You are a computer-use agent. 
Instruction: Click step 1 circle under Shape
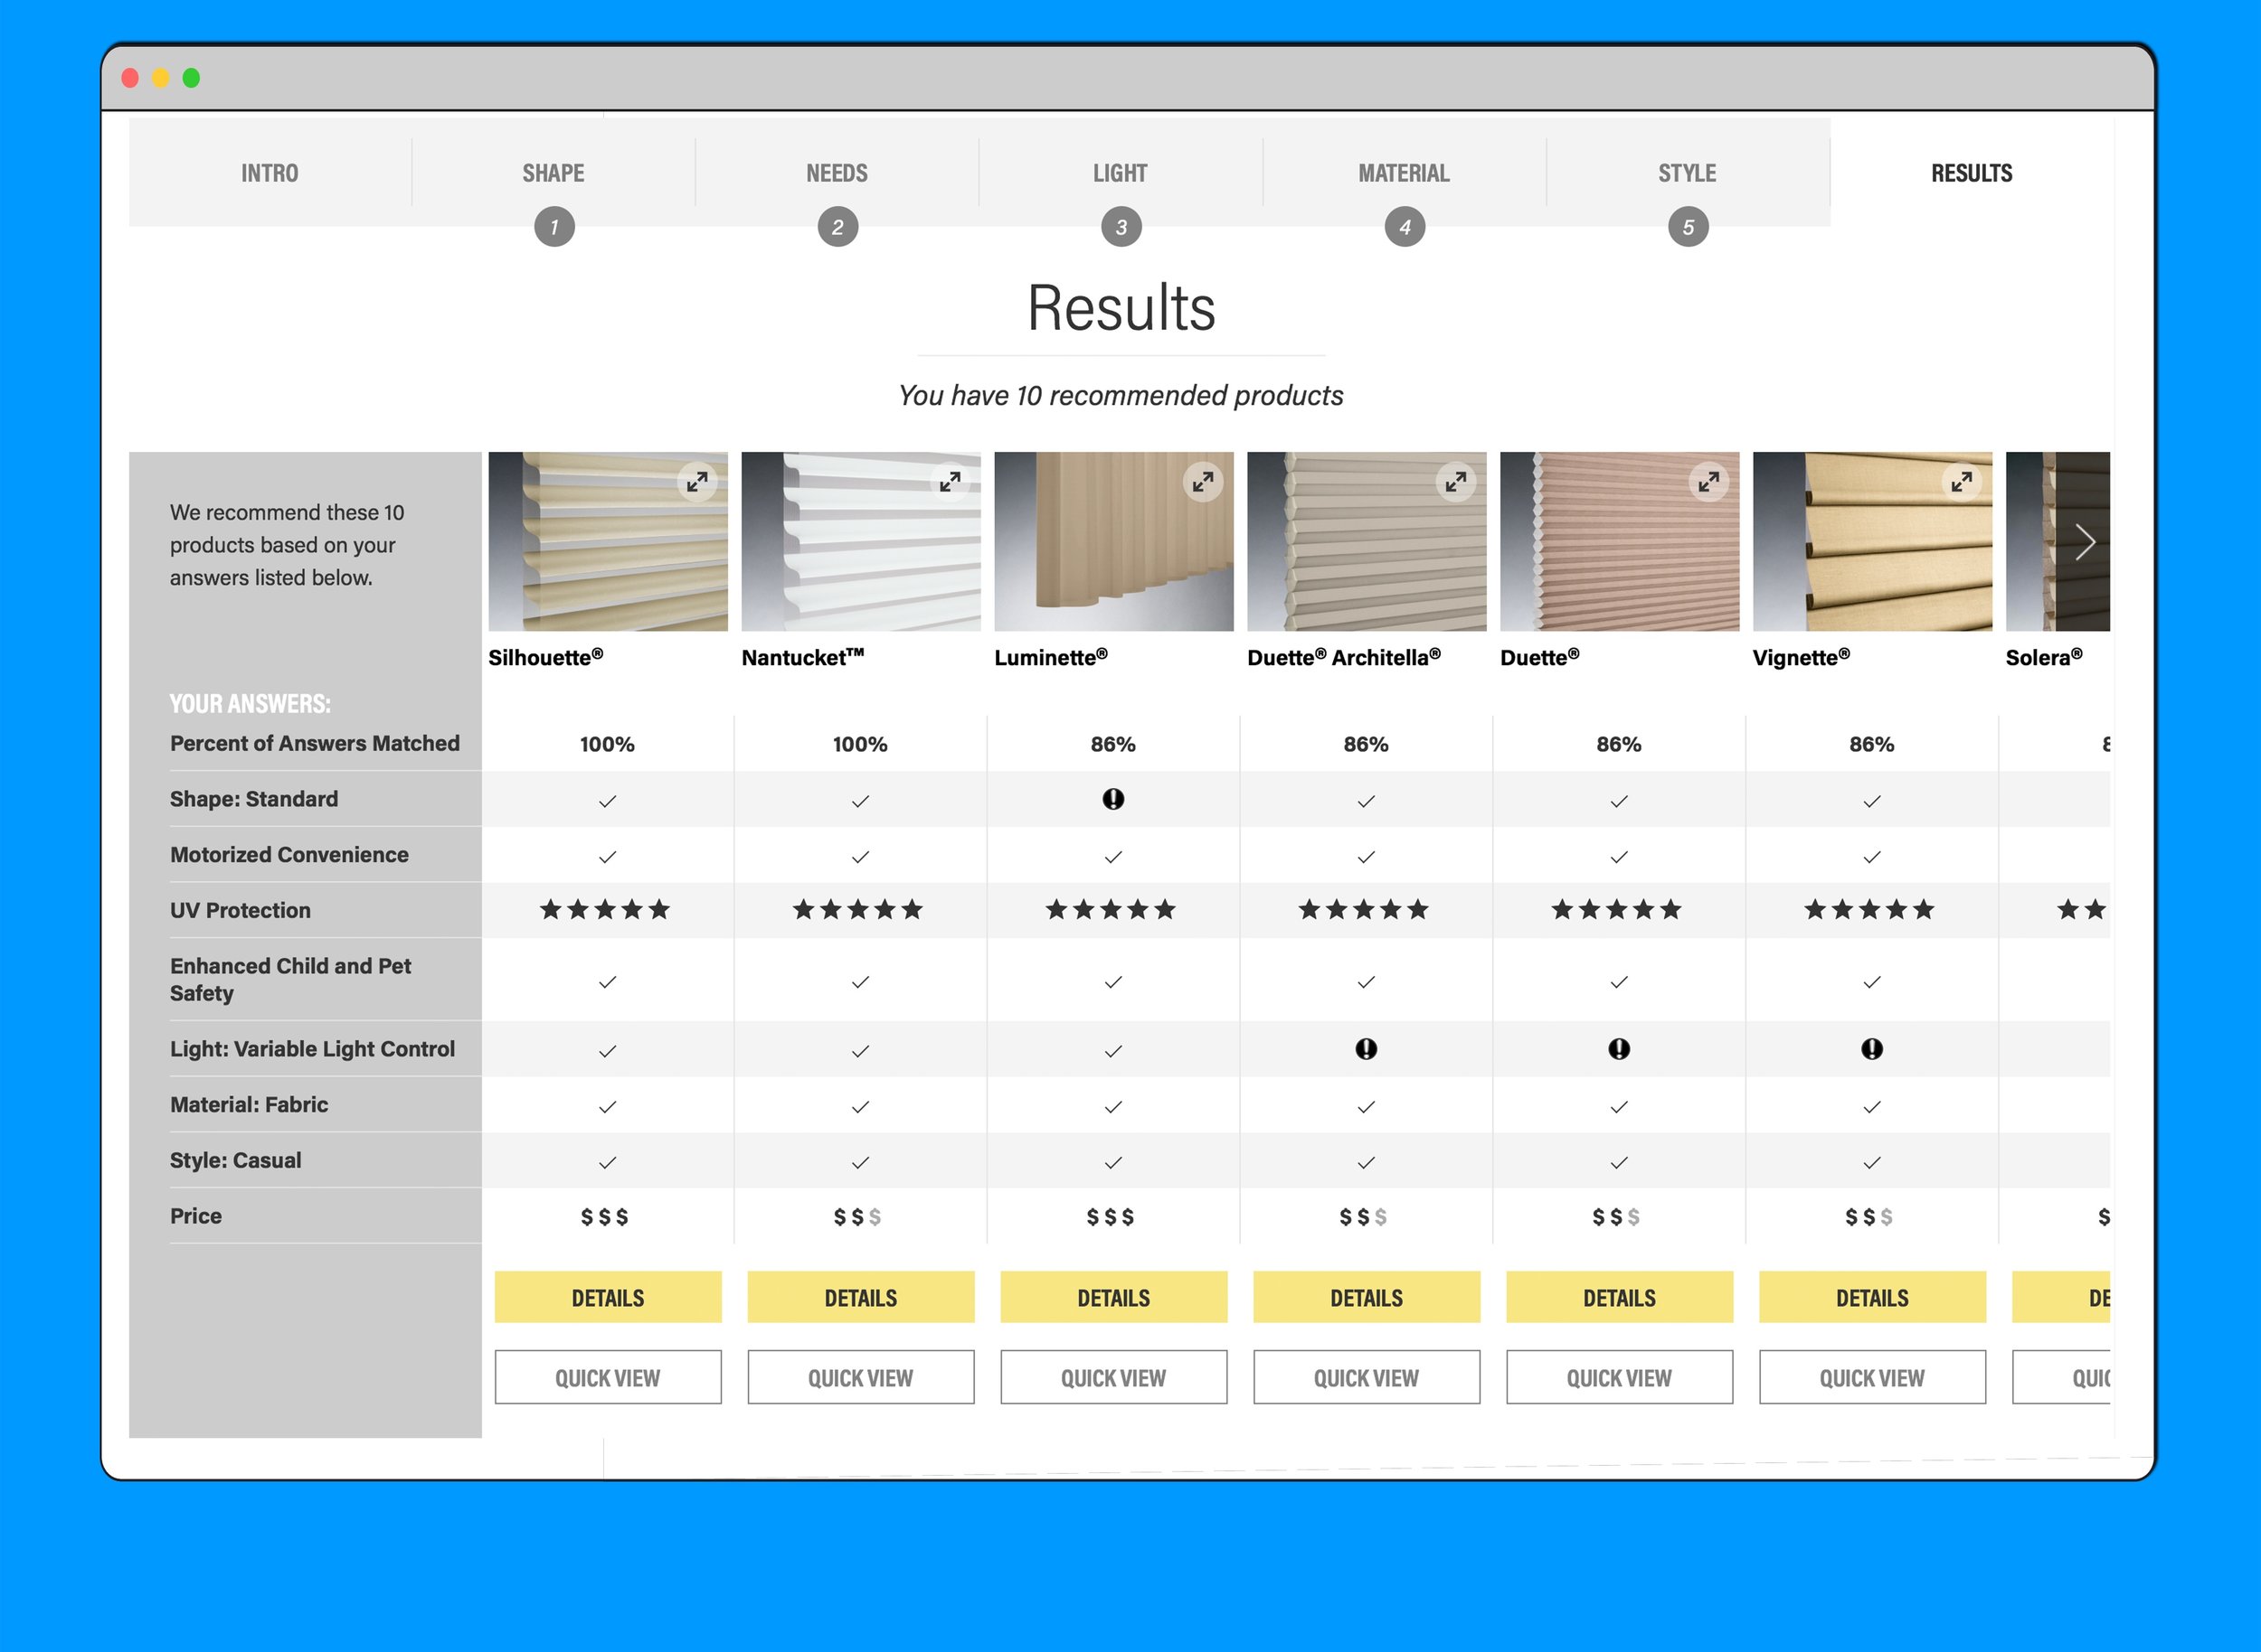[554, 227]
